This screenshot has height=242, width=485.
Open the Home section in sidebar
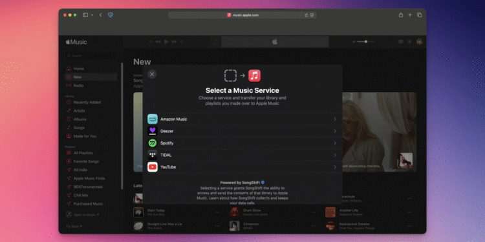(x=91, y=68)
